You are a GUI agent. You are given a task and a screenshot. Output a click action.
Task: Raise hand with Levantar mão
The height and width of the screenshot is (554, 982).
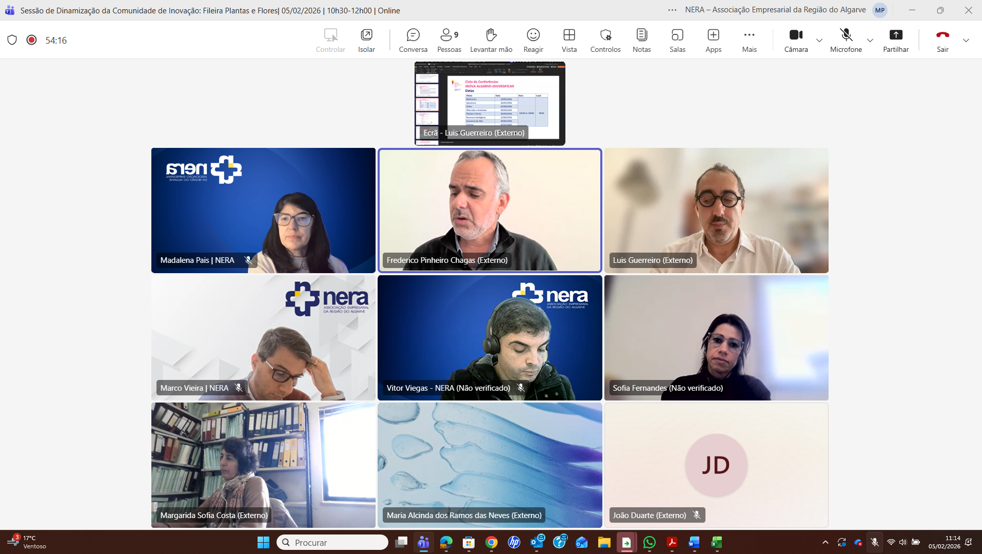tap(491, 40)
